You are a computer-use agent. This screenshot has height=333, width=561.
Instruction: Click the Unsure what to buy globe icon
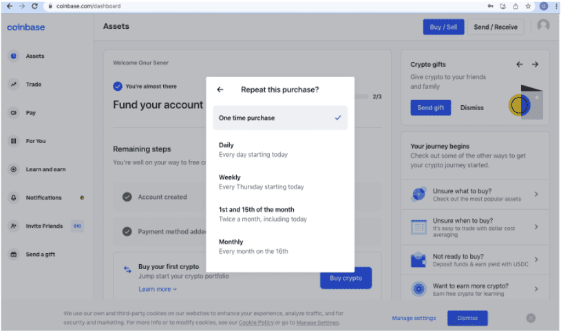[419, 195]
